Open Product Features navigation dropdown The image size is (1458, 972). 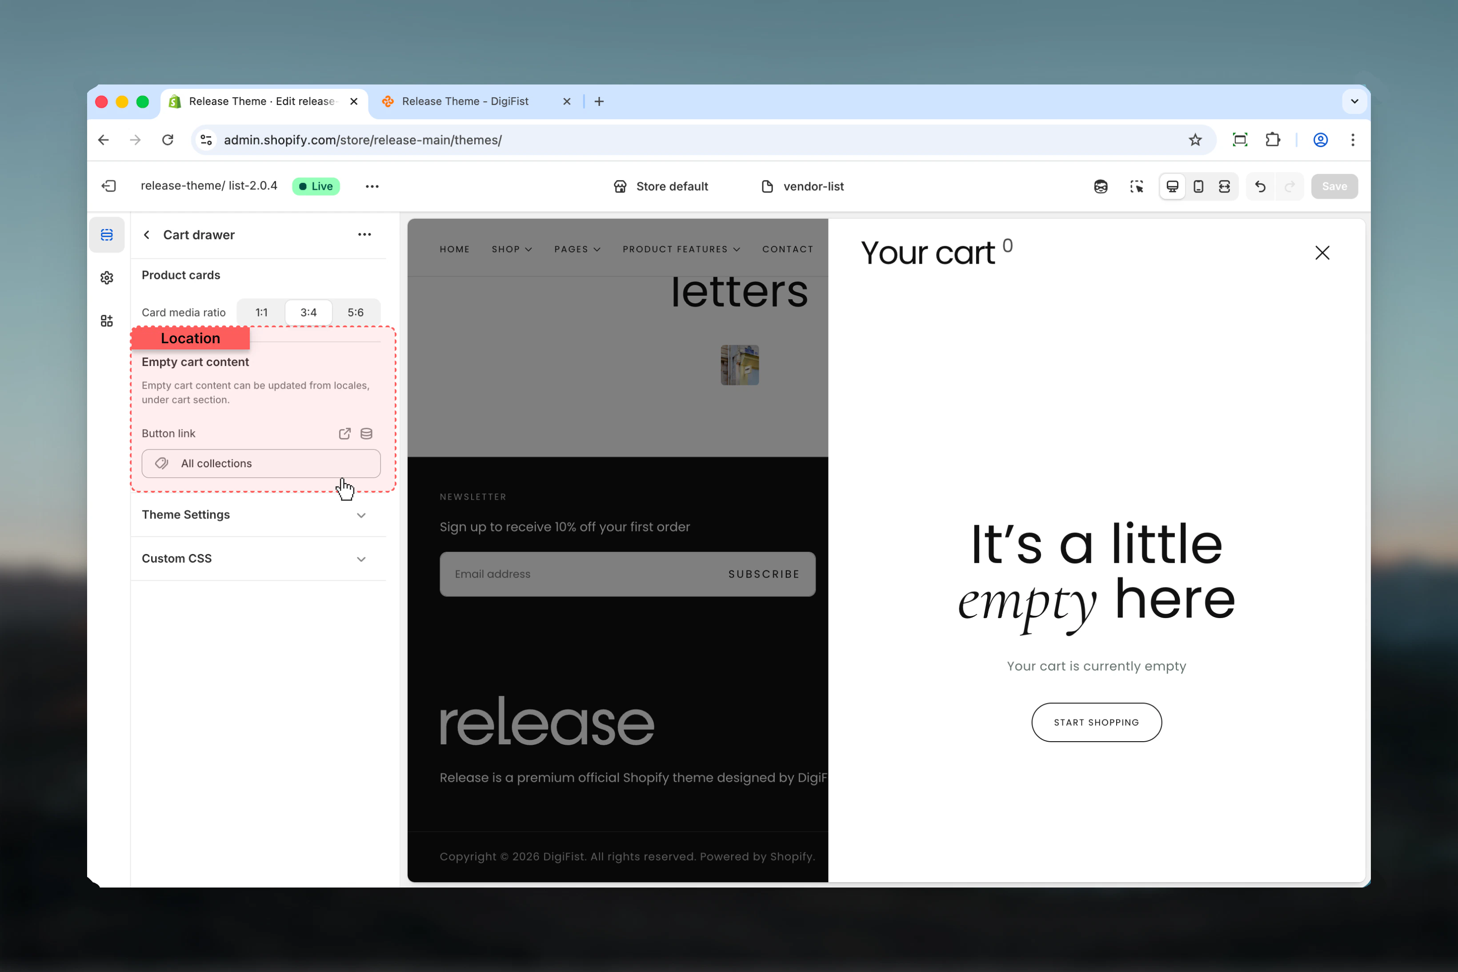pyautogui.click(x=681, y=249)
